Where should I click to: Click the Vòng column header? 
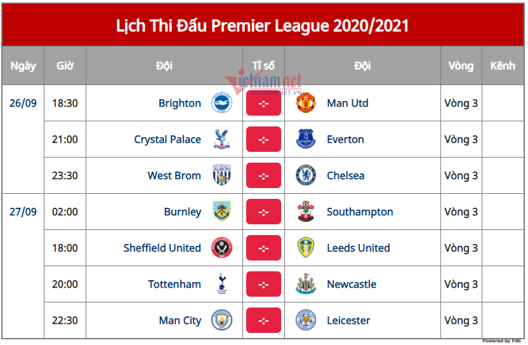click(461, 66)
